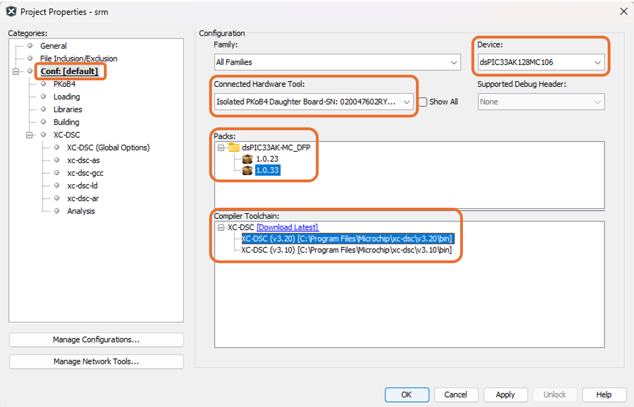This screenshot has height=407, width=634.
Task: Click the MPLAB X icon in title bar
Action: [11, 11]
